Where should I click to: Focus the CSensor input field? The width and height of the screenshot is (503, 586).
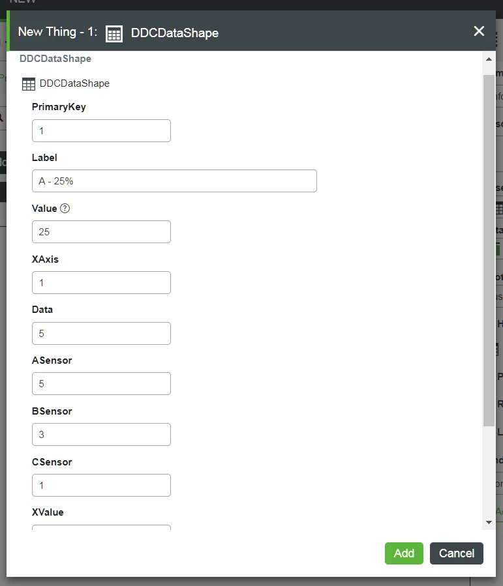[101, 485]
